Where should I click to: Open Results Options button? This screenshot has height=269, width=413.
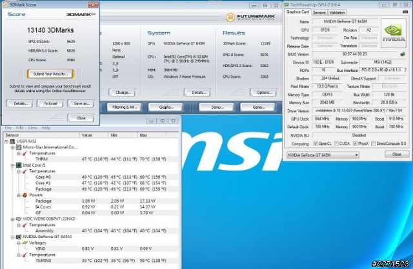pyautogui.click(x=264, y=93)
